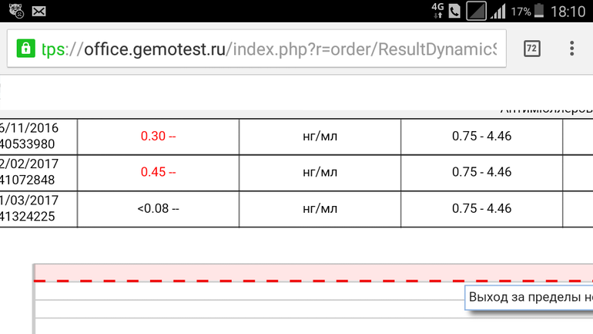Select order number ending 41072848
This screenshot has height=334, width=593.
29,180
